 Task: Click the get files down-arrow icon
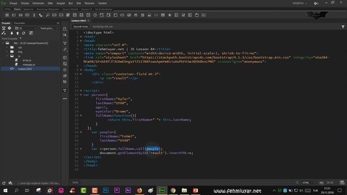click(11, 33)
